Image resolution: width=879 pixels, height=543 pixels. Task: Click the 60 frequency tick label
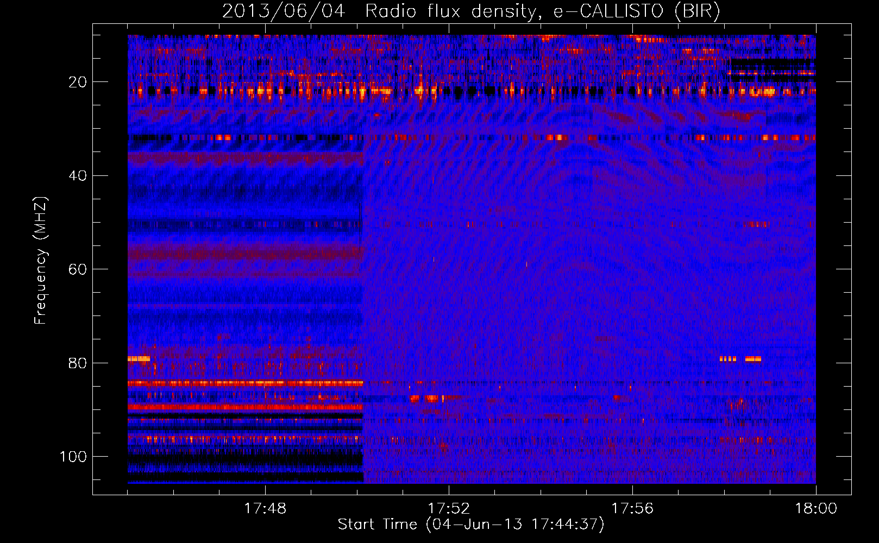coord(78,269)
